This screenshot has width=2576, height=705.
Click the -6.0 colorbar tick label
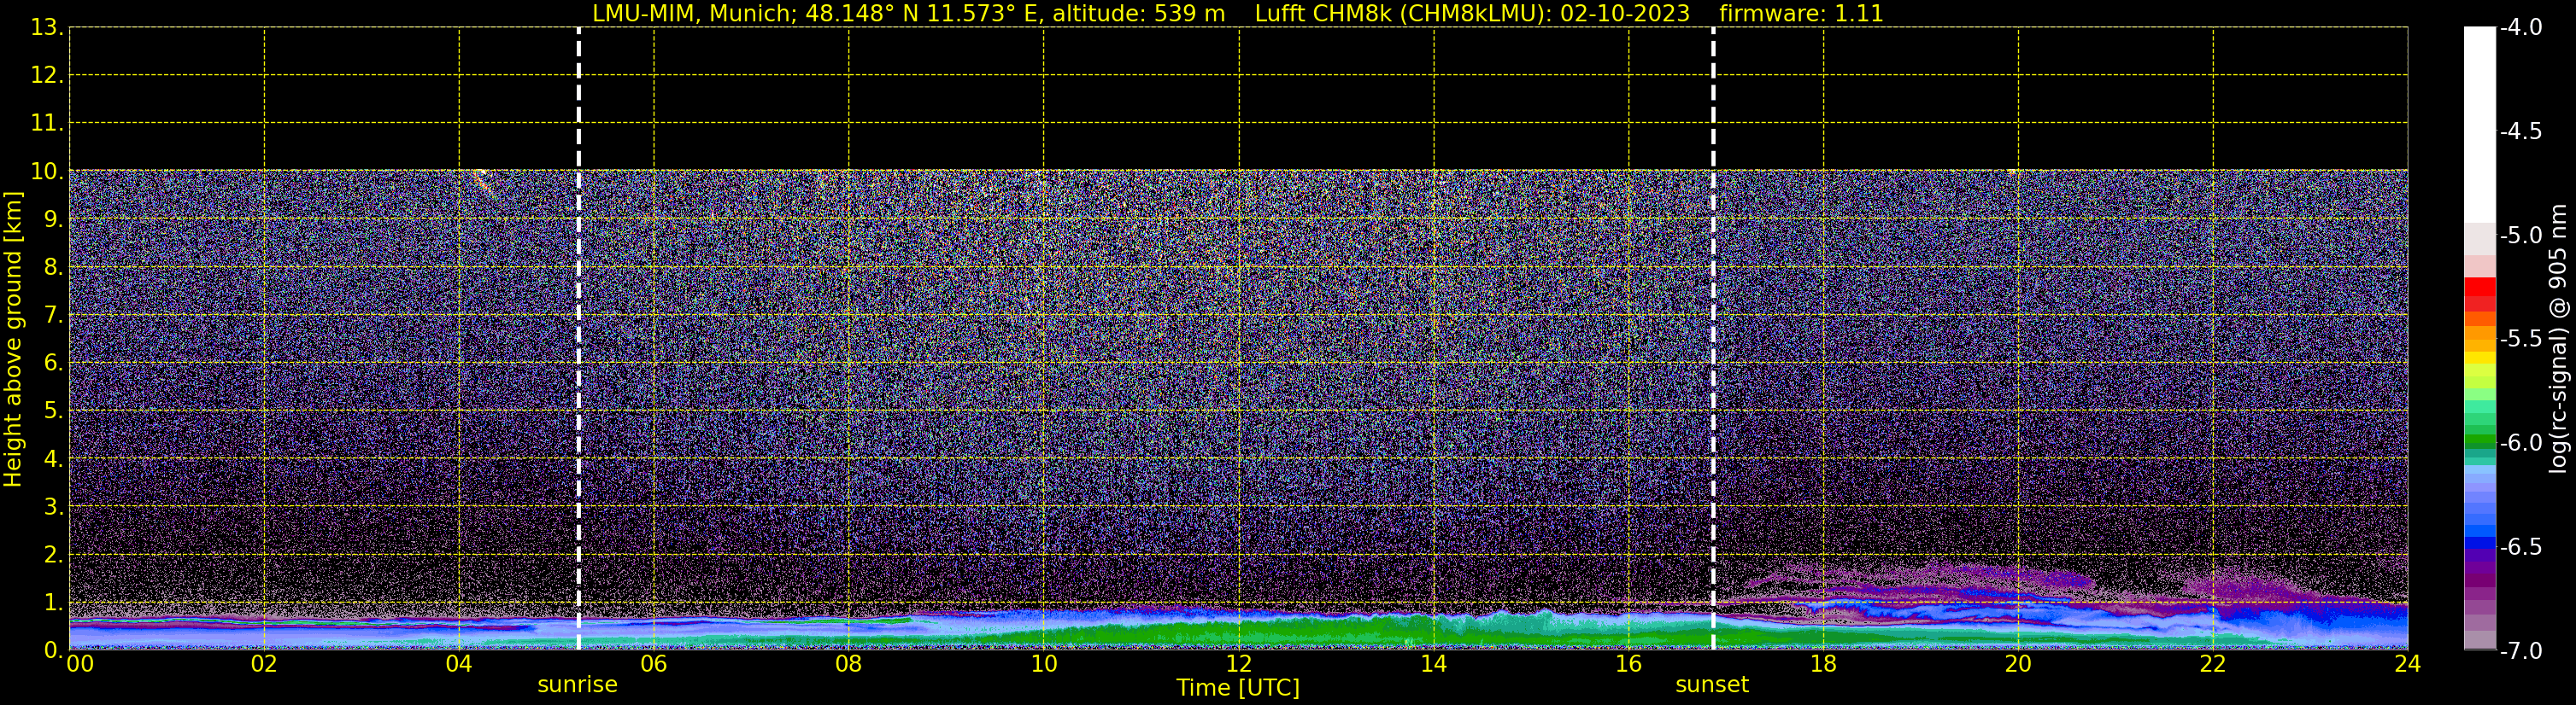2520,443
